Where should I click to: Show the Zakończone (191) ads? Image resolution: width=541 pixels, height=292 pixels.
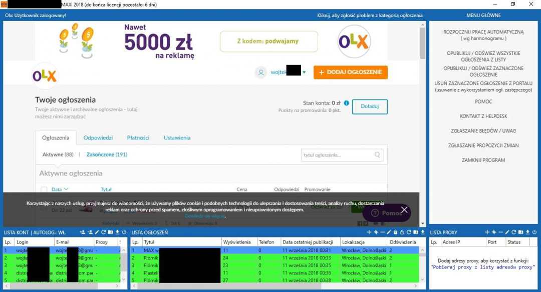107,154
